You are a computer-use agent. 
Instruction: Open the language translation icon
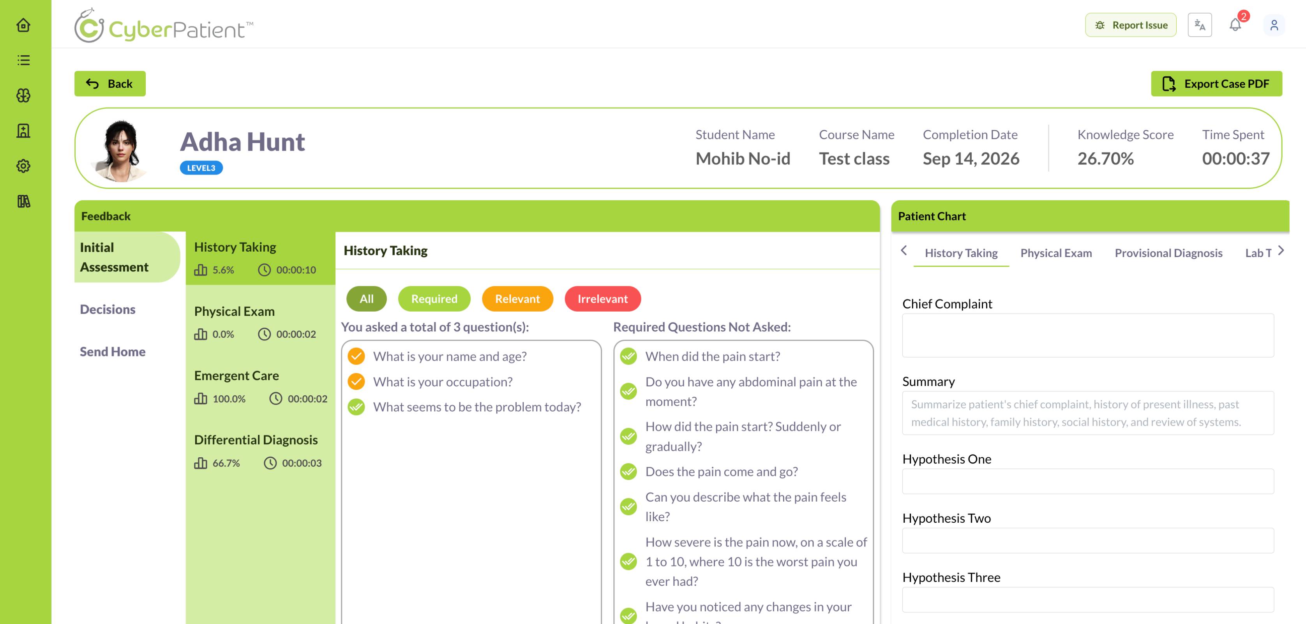[1200, 25]
